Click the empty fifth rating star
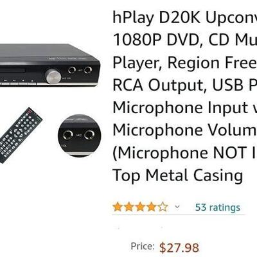Screen dimensions: 257x257 (x=163, y=207)
